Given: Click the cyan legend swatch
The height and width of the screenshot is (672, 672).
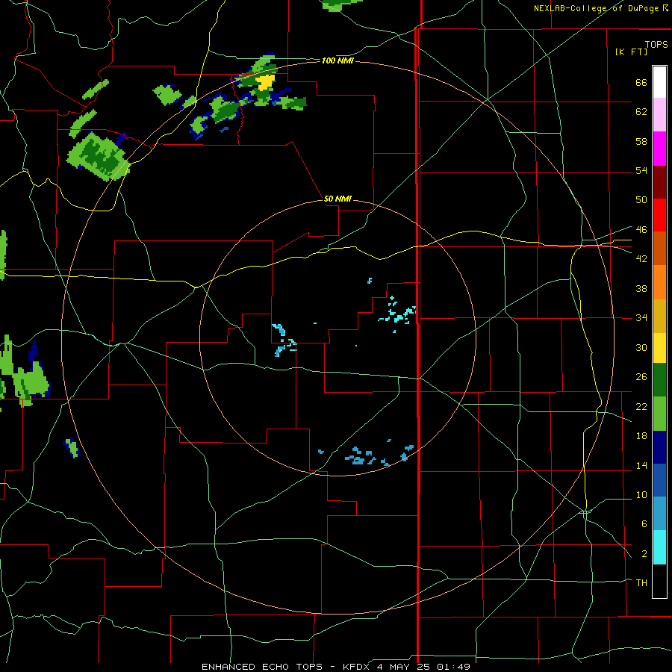Looking at the screenshot, I should pyautogui.click(x=659, y=547).
